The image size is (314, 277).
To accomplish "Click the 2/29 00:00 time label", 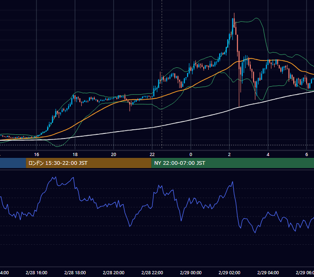I will point(191,272).
